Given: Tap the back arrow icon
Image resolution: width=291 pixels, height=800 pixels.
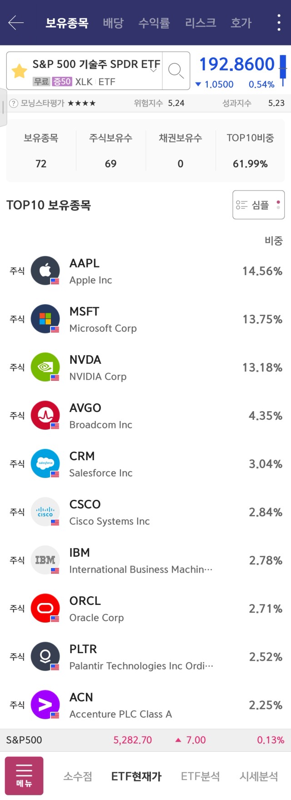Looking at the screenshot, I should point(16,22).
